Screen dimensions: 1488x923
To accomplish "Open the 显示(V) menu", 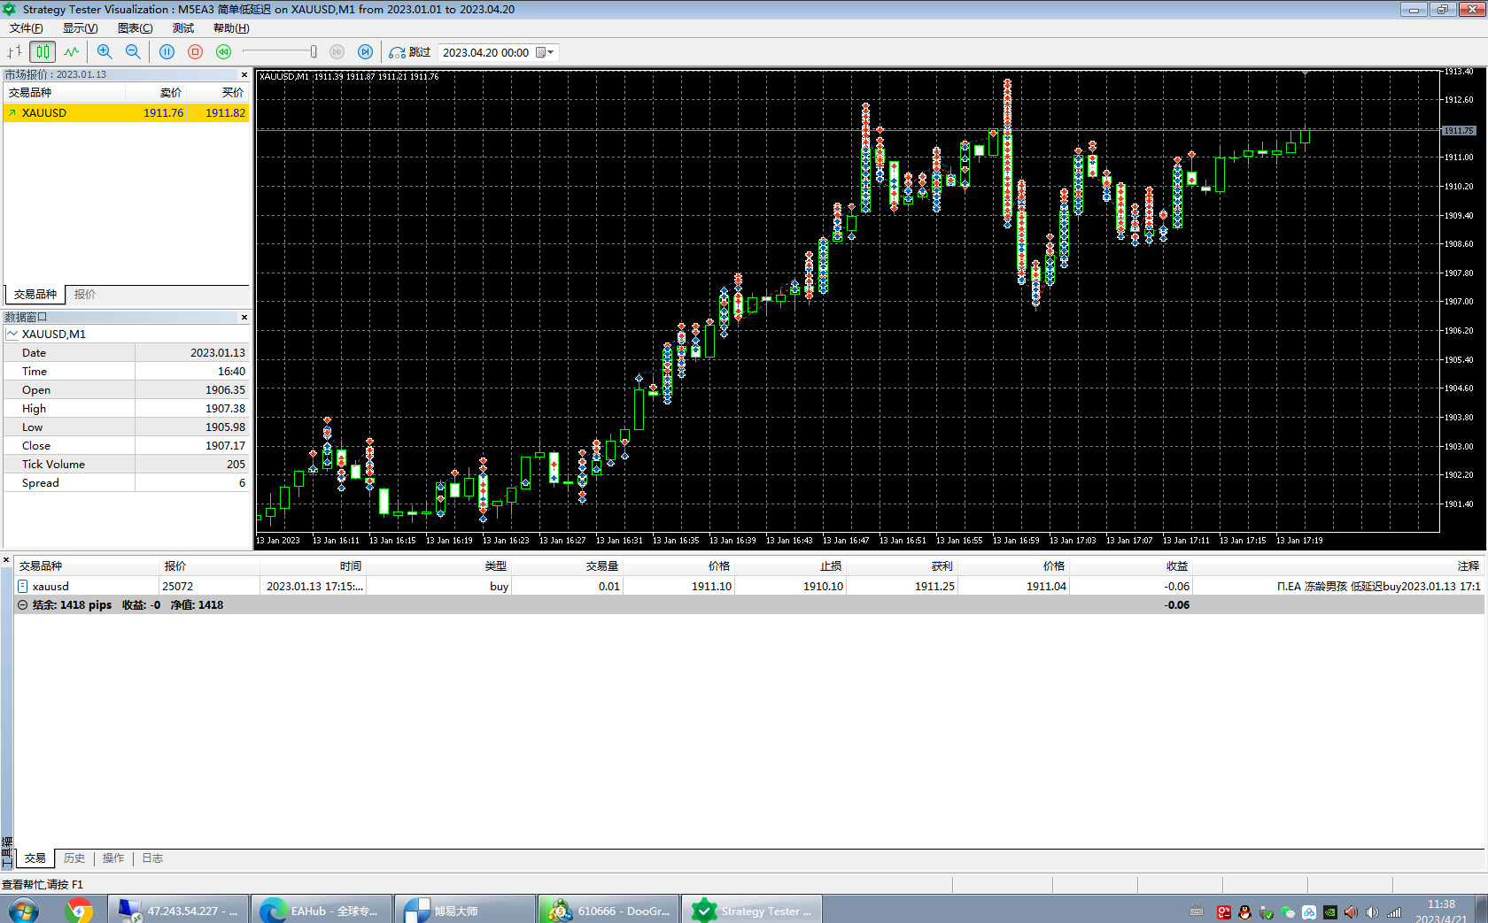I will pos(81,28).
